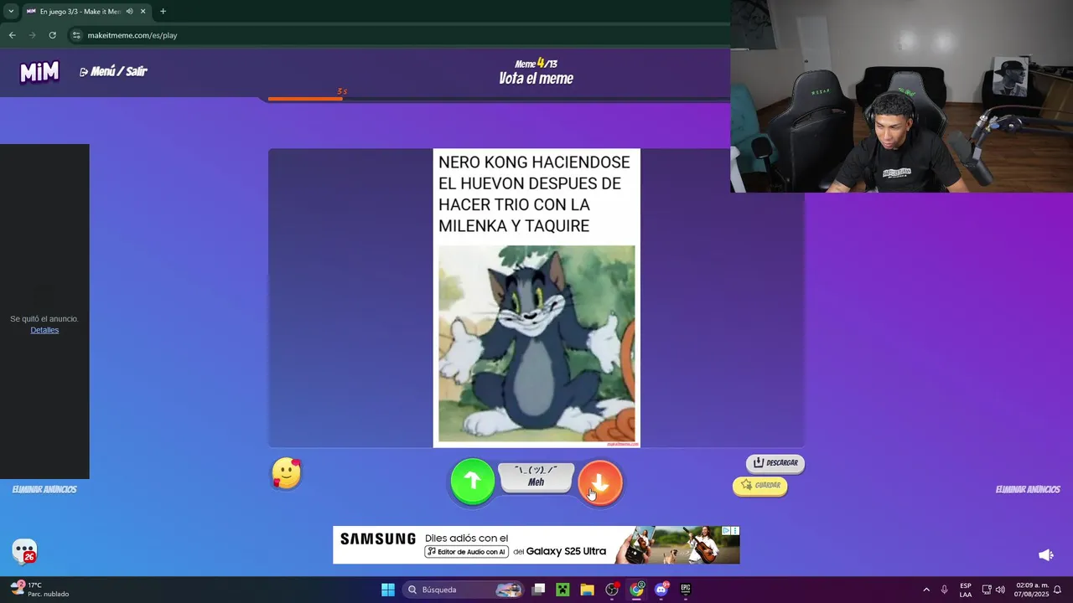This screenshot has height=603, width=1073.
Task: Click the vote timer progress bar
Action: coord(499,99)
